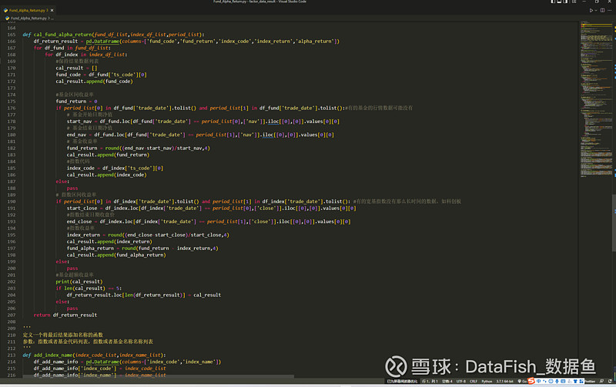This screenshot has width=616, height=387.
Task: Click the vertical editor scrollbar
Action: point(614,222)
